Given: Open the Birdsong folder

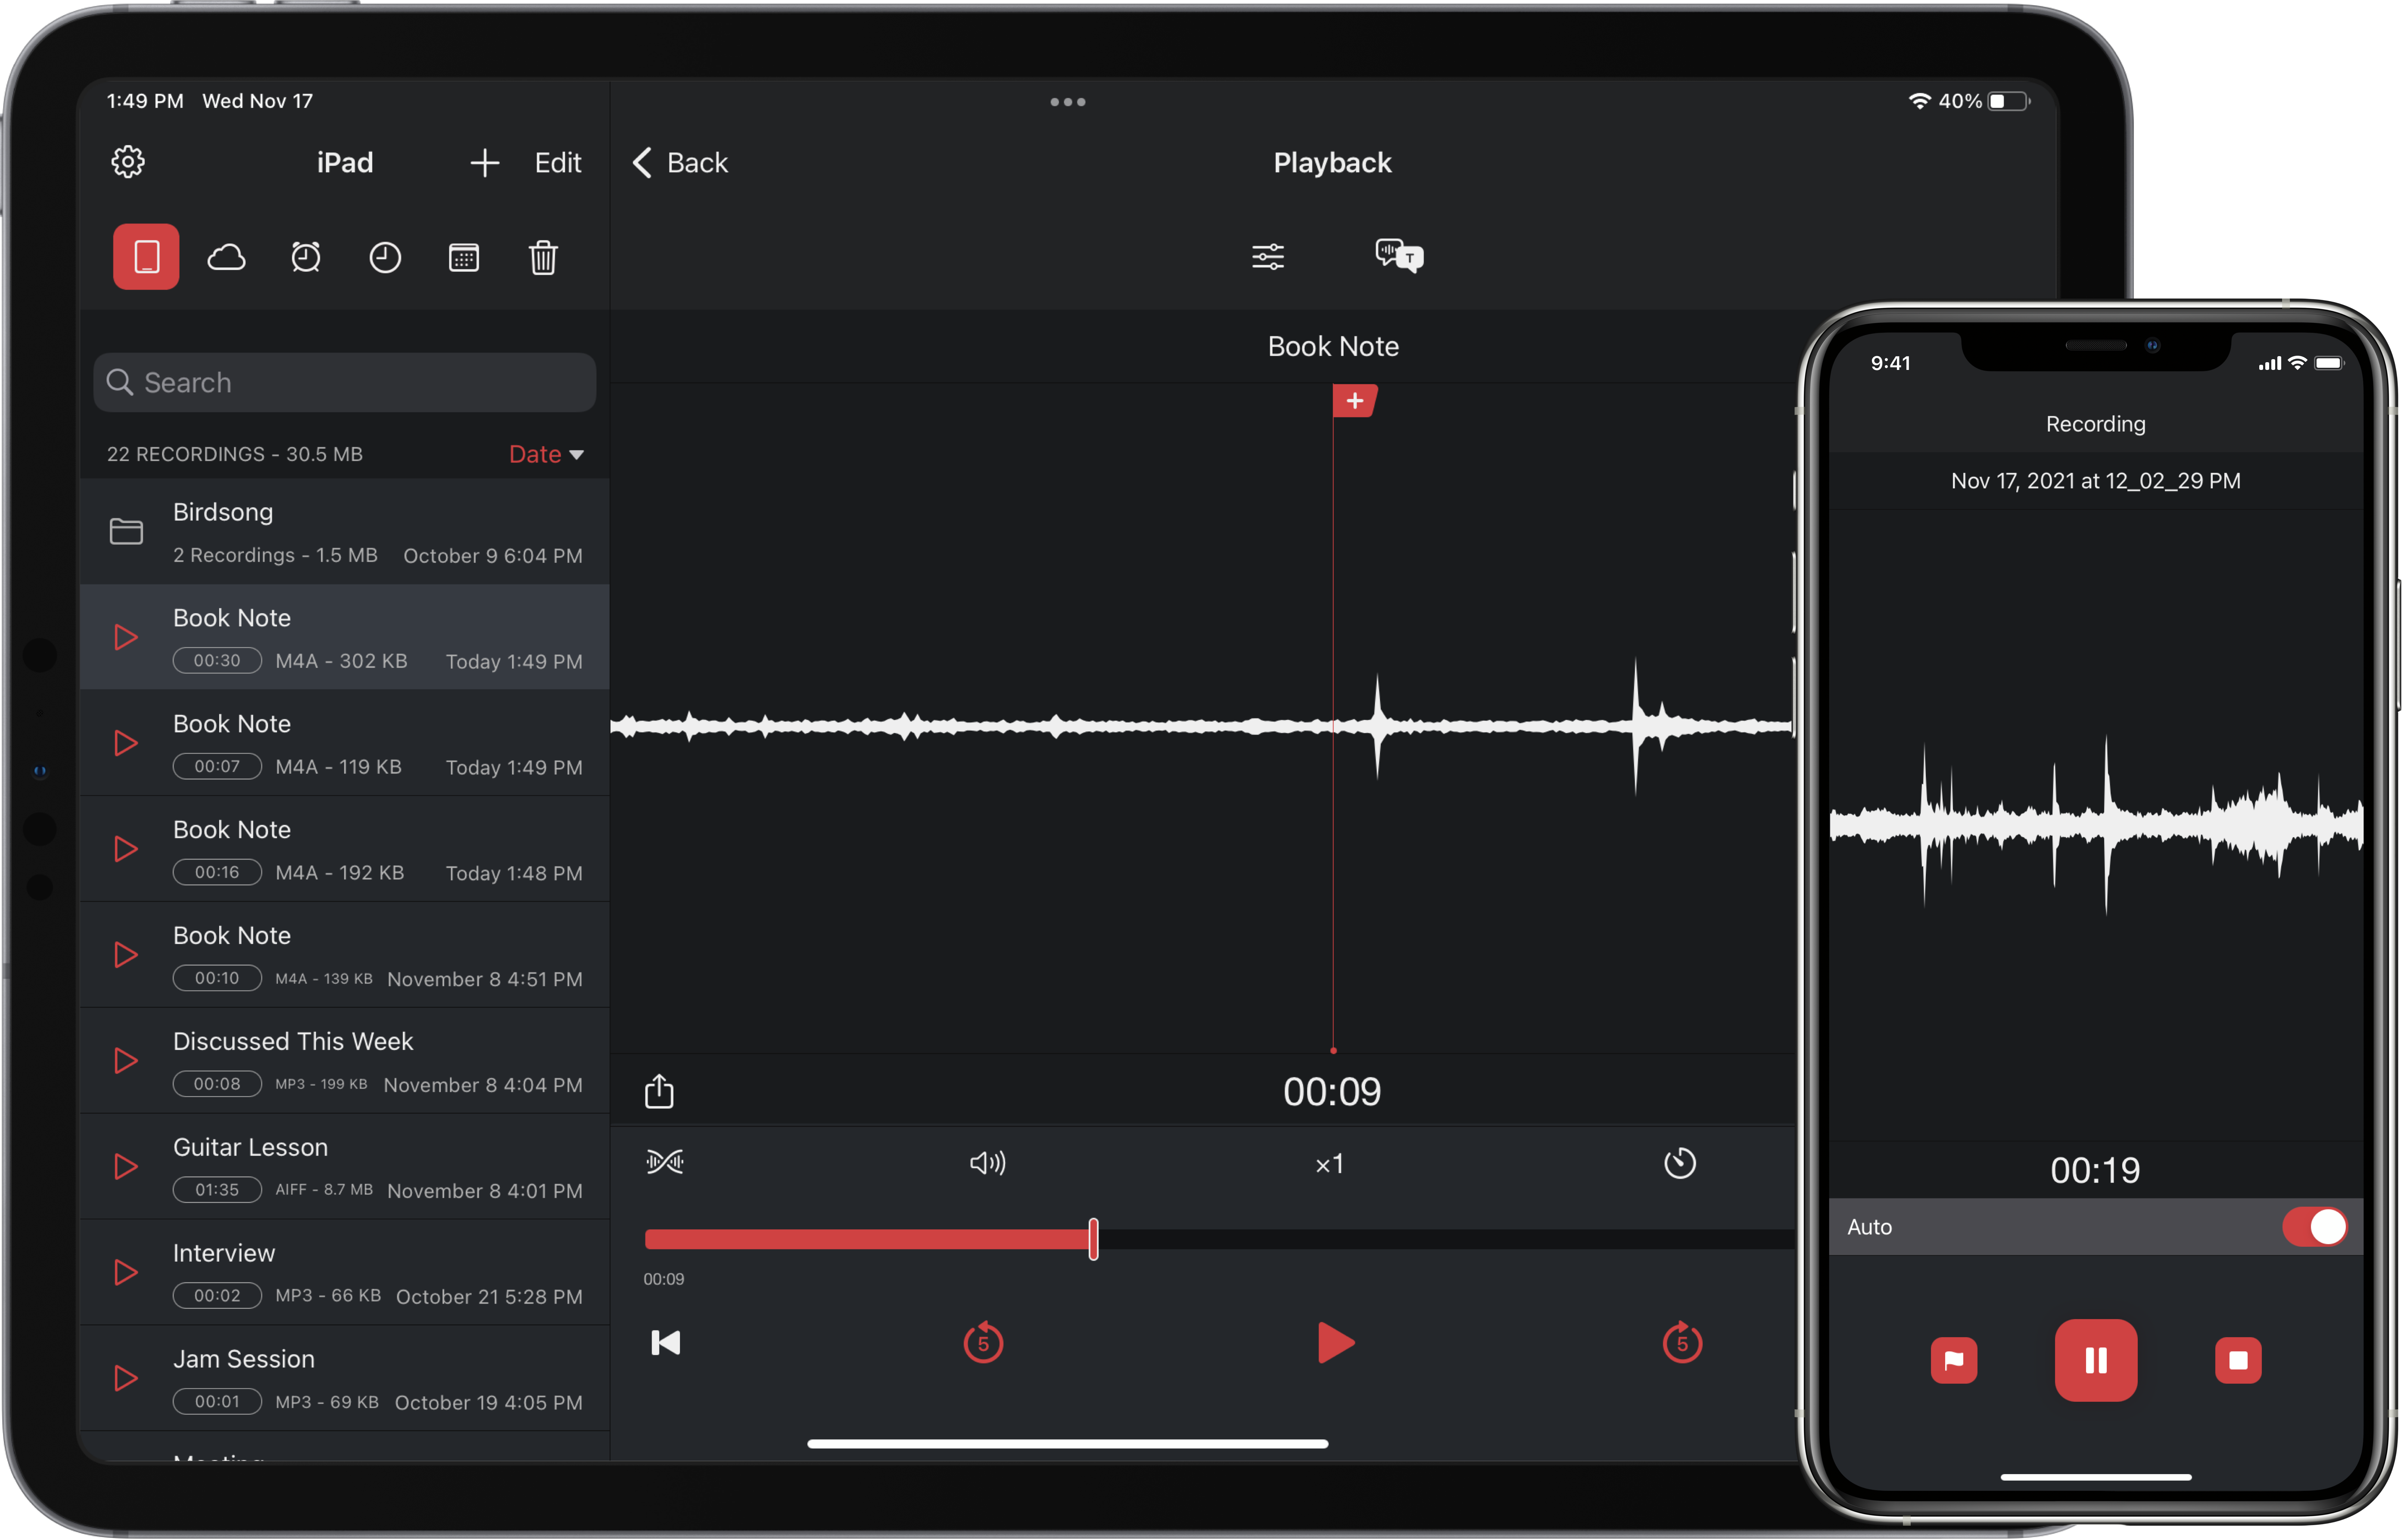Looking at the screenshot, I should click(344, 532).
